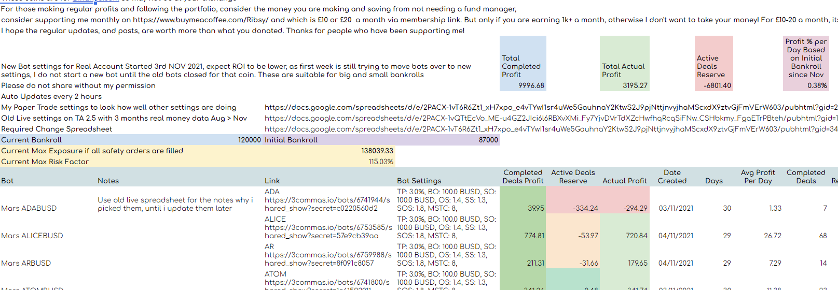Open the ADA 3commas bot link
The image size is (838, 290).
pos(327,204)
